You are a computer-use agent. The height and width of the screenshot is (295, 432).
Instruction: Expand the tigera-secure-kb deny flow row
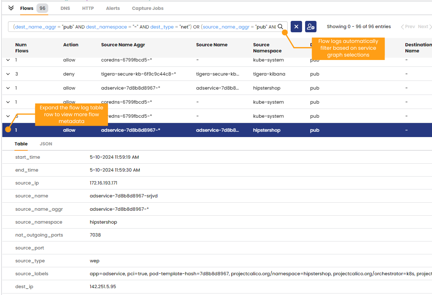8,74
